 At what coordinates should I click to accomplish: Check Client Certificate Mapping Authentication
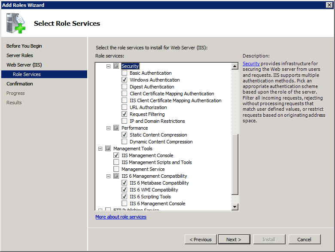pos(125,94)
